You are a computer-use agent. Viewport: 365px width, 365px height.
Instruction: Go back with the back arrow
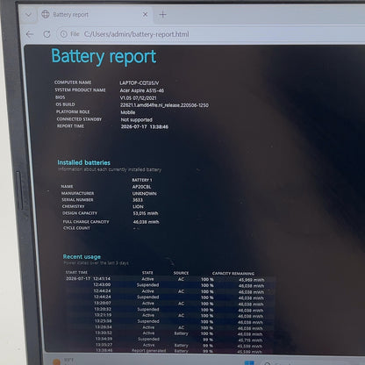click(x=30, y=34)
